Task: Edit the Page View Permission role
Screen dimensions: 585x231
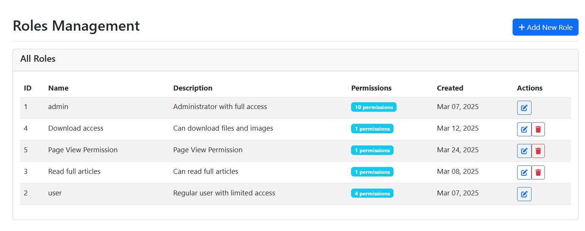Action: 524,151
